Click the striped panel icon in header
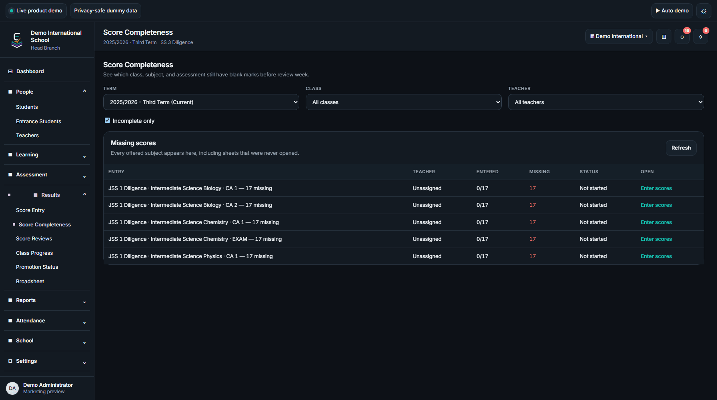 point(664,36)
